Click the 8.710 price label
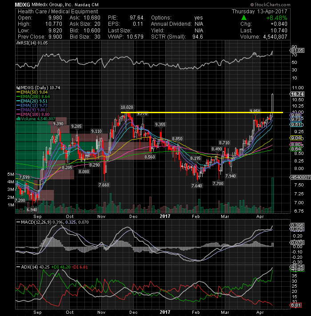Viewport: 311px width, 316px height. pyautogui.click(x=224, y=142)
